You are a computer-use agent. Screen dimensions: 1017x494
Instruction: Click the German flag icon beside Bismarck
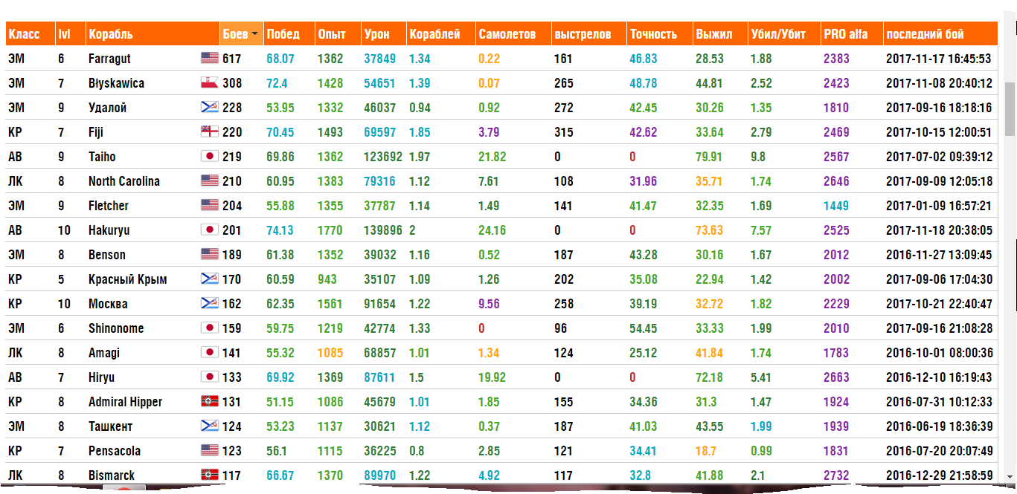(x=209, y=475)
